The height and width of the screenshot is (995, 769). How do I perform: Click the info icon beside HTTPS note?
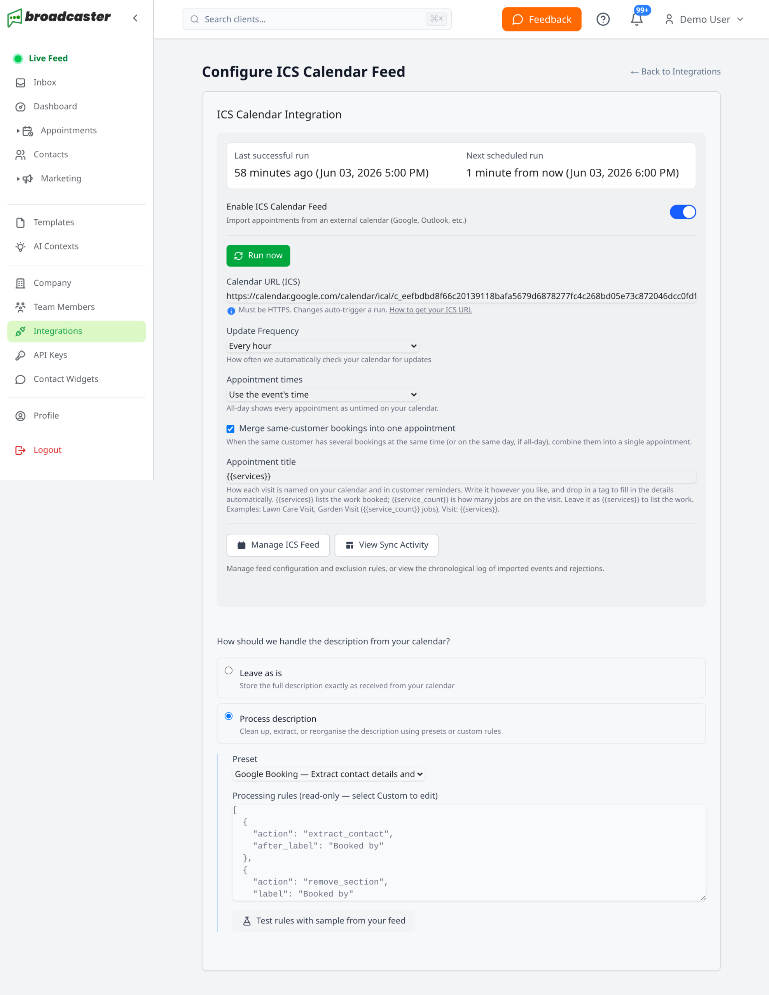click(231, 311)
